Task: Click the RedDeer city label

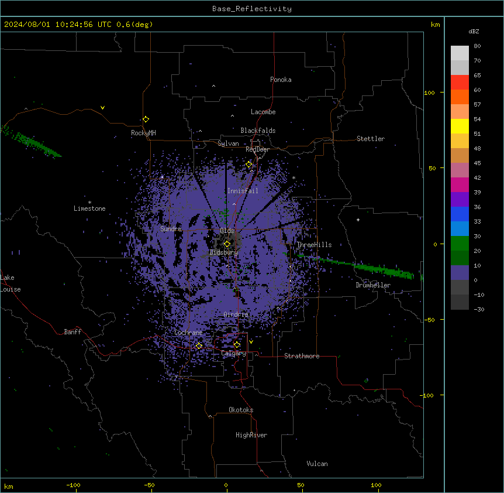Action: [257, 149]
